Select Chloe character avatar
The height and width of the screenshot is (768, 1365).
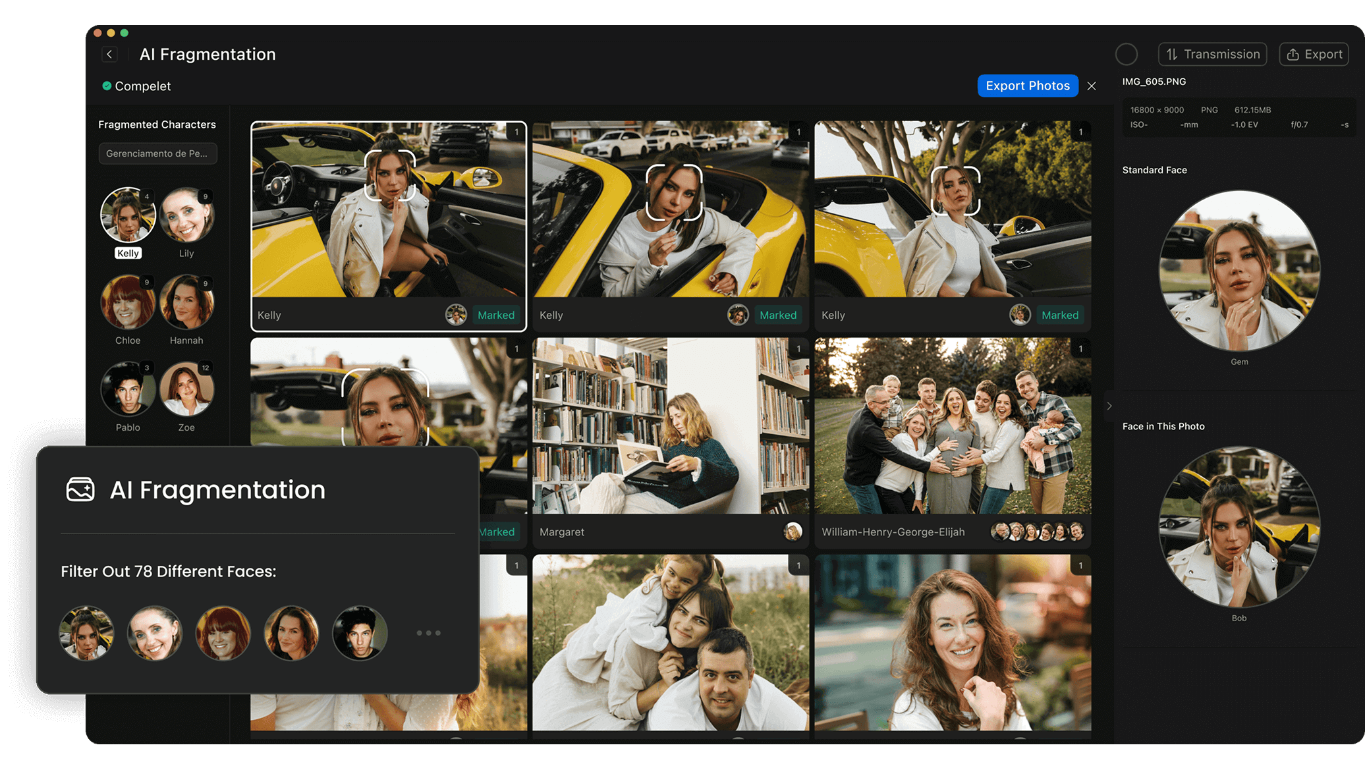click(x=128, y=302)
